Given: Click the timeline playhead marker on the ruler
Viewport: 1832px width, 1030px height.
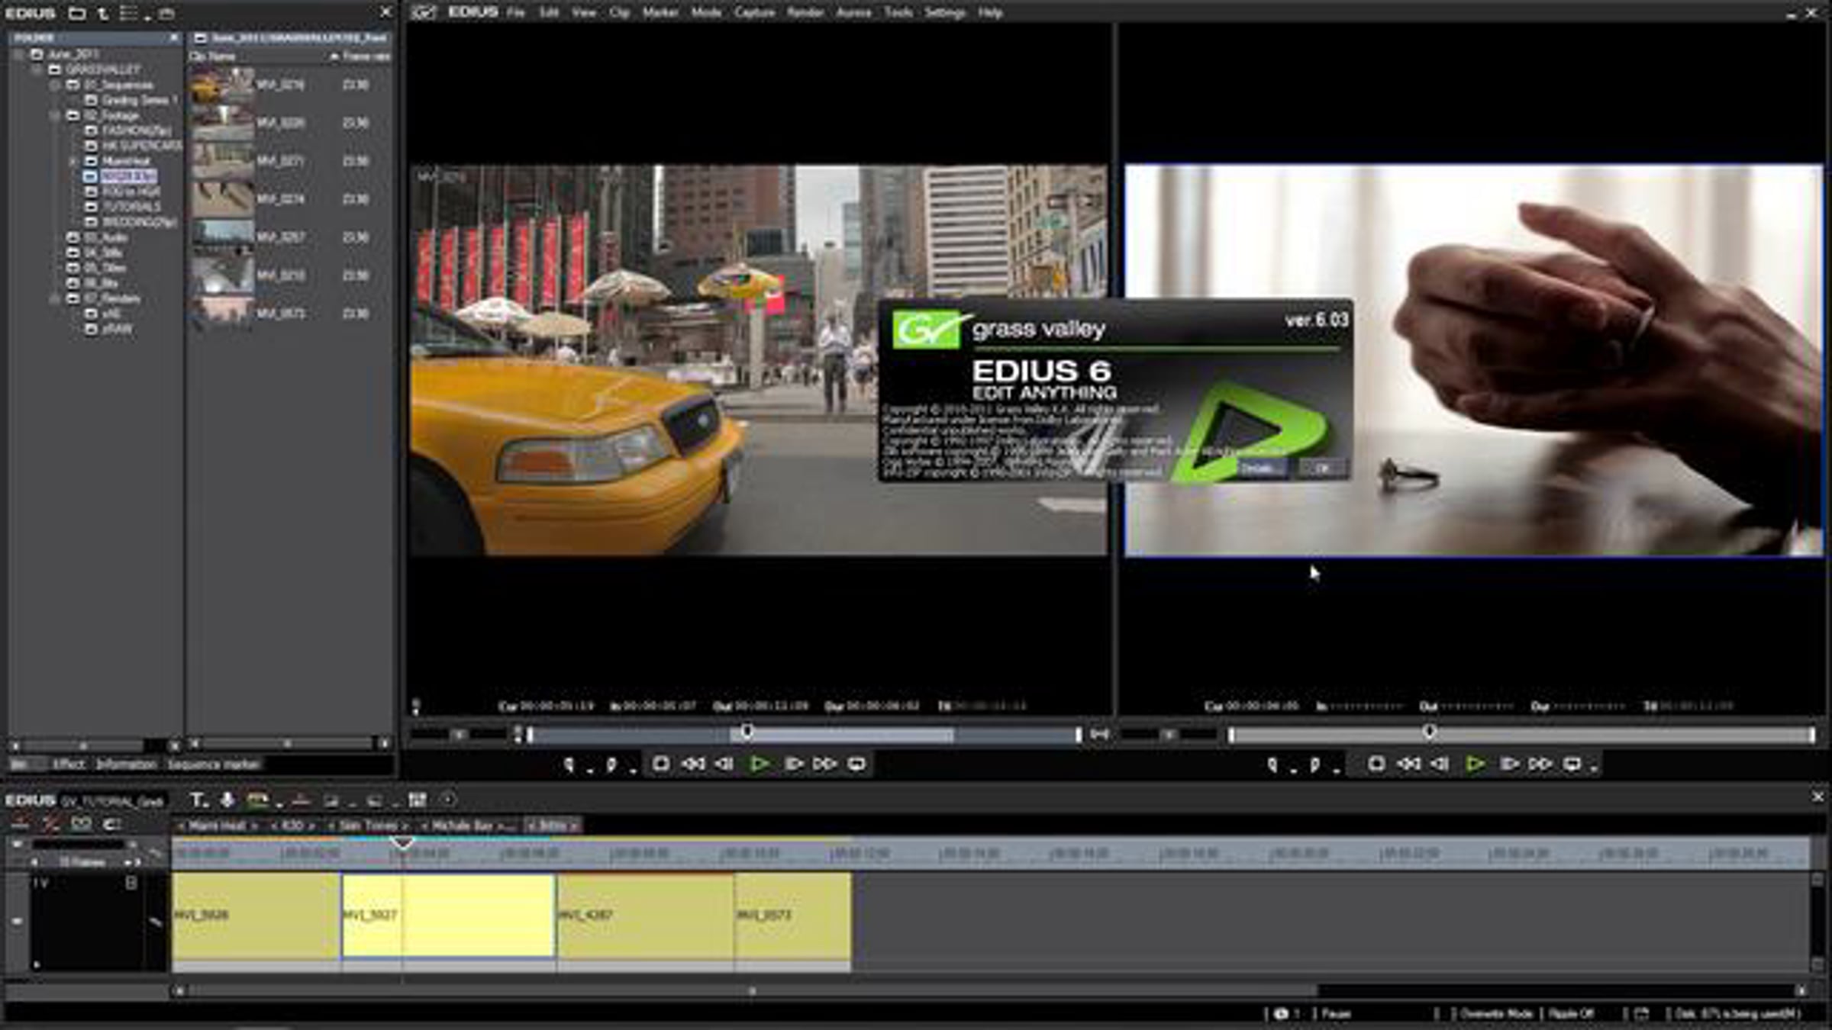Looking at the screenshot, I should (402, 844).
